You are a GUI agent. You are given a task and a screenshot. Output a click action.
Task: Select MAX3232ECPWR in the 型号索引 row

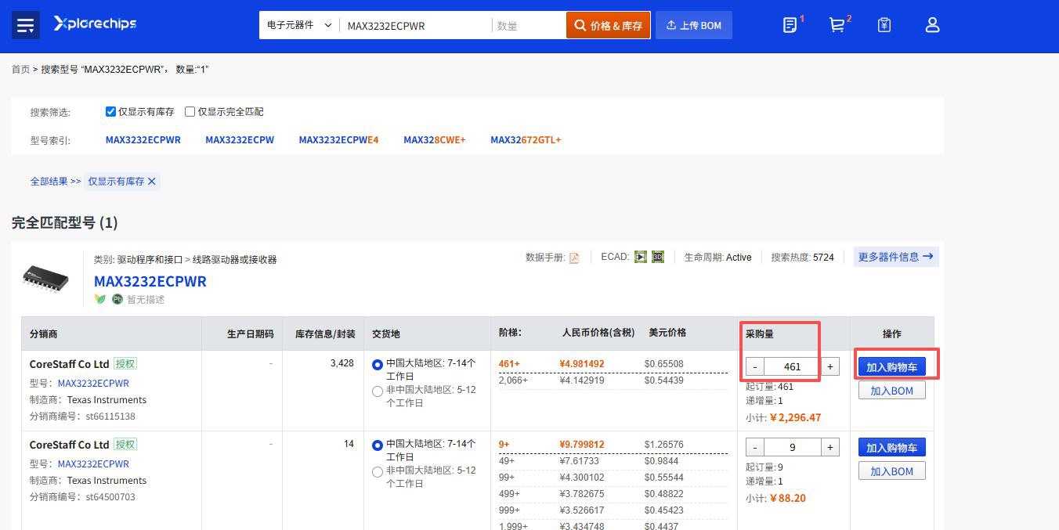point(143,139)
